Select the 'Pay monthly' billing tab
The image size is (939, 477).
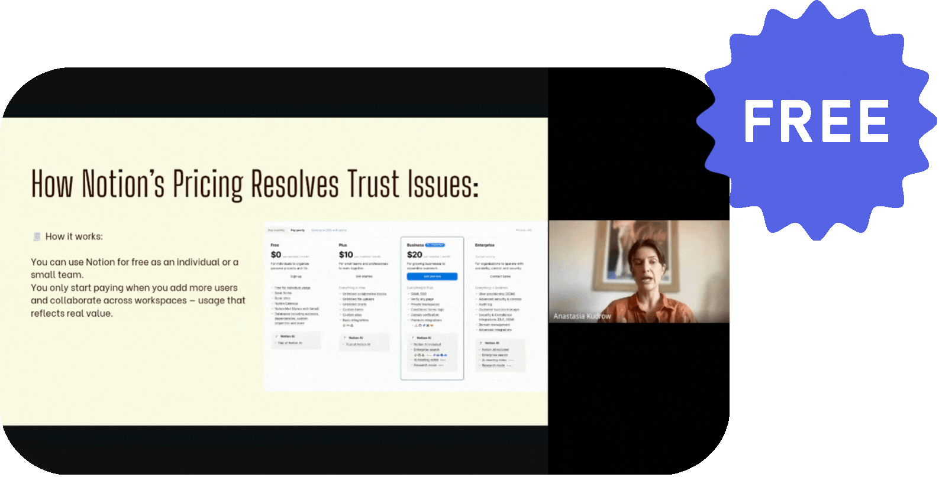point(276,231)
